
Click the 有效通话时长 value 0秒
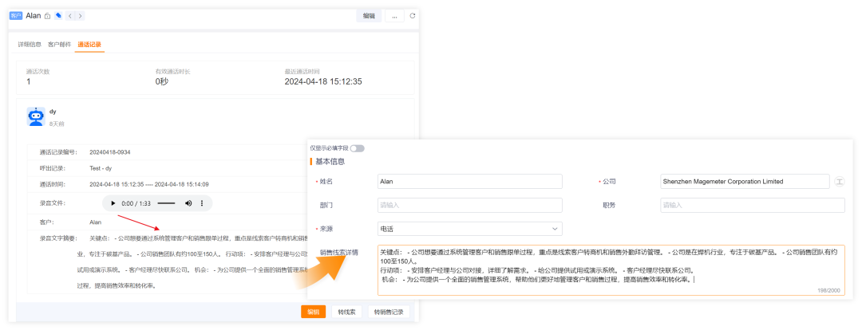pyautogui.click(x=161, y=82)
